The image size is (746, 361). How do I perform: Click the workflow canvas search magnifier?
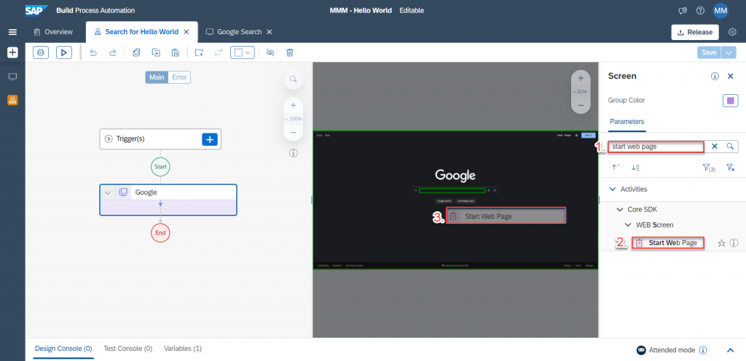293,79
